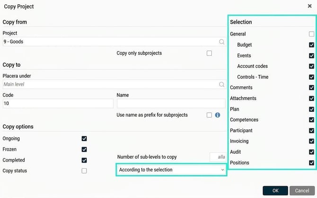
Task: Uncheck the Attachments selection
Action: tap(311, 99)
